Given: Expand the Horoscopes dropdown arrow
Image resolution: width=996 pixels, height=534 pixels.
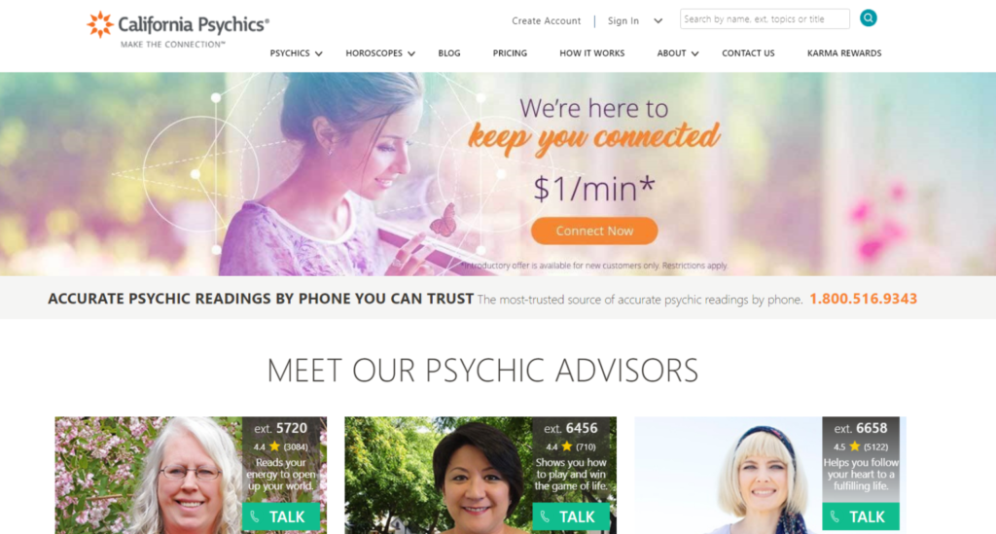Looking at the screenshot, I should 411,53.
